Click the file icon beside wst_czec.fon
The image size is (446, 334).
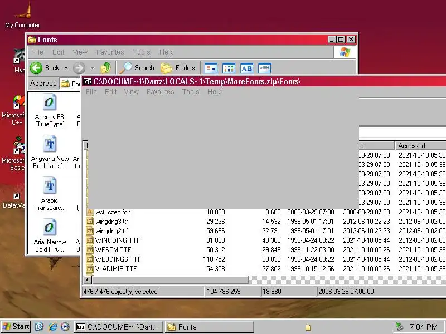pyautogui.click(x=90, y=212)
